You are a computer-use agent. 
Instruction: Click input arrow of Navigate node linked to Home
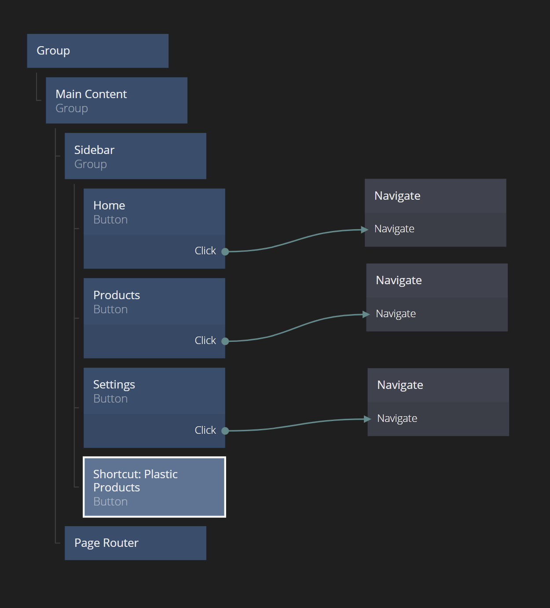(x=364, y=229)
